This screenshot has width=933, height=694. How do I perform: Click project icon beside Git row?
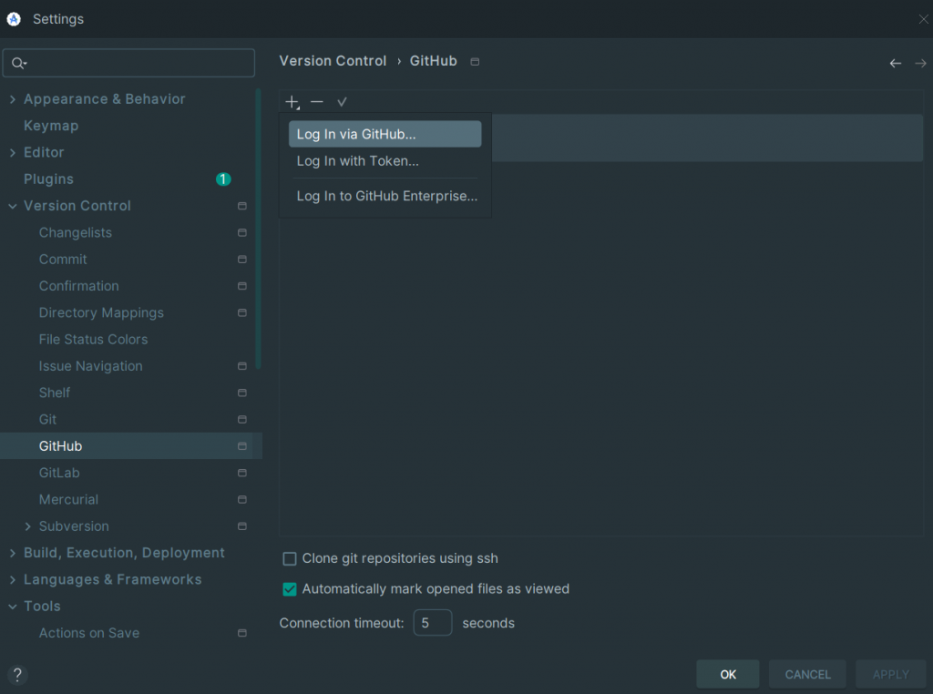[x=242, y=419]
